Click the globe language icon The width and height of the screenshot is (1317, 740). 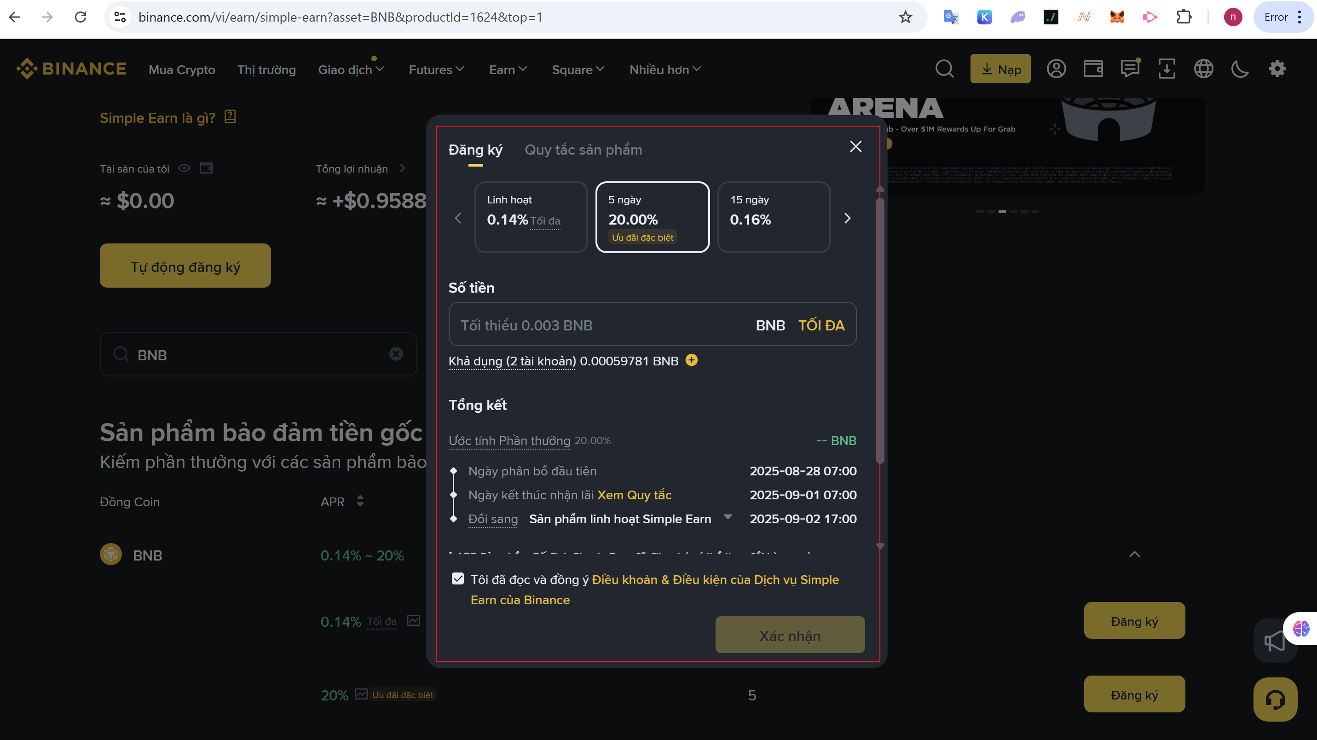point(1203,69)
